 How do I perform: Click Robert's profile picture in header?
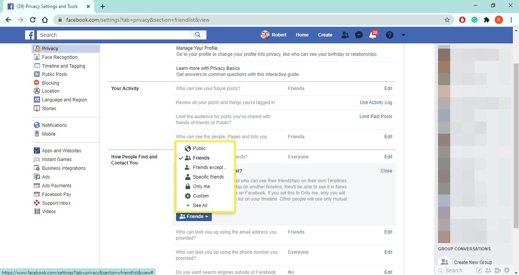[x=265, y=35]
